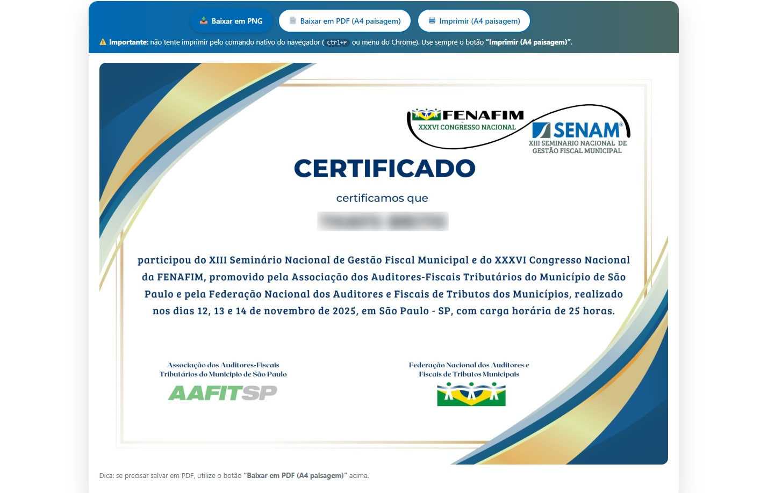Click the Federação Nacional flag emblem

(x=471, y=394)
